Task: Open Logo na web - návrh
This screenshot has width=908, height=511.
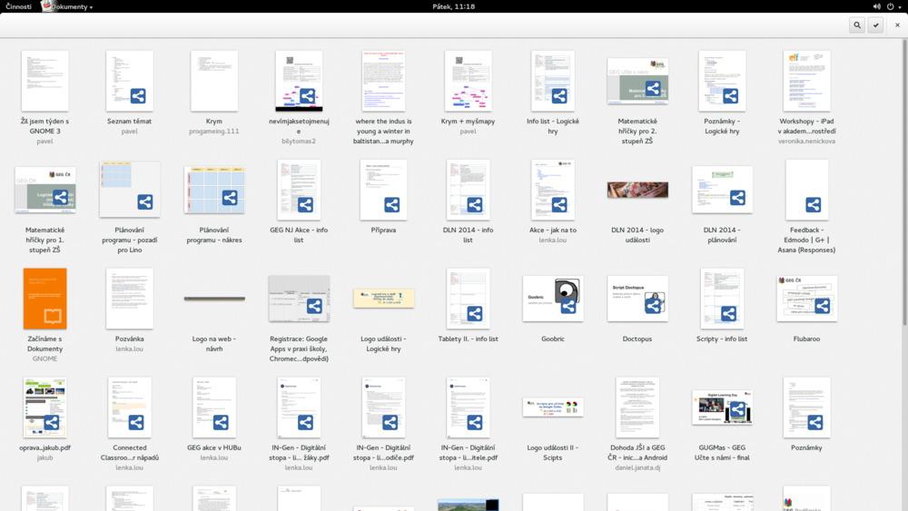Action: [x=214, y=299]
